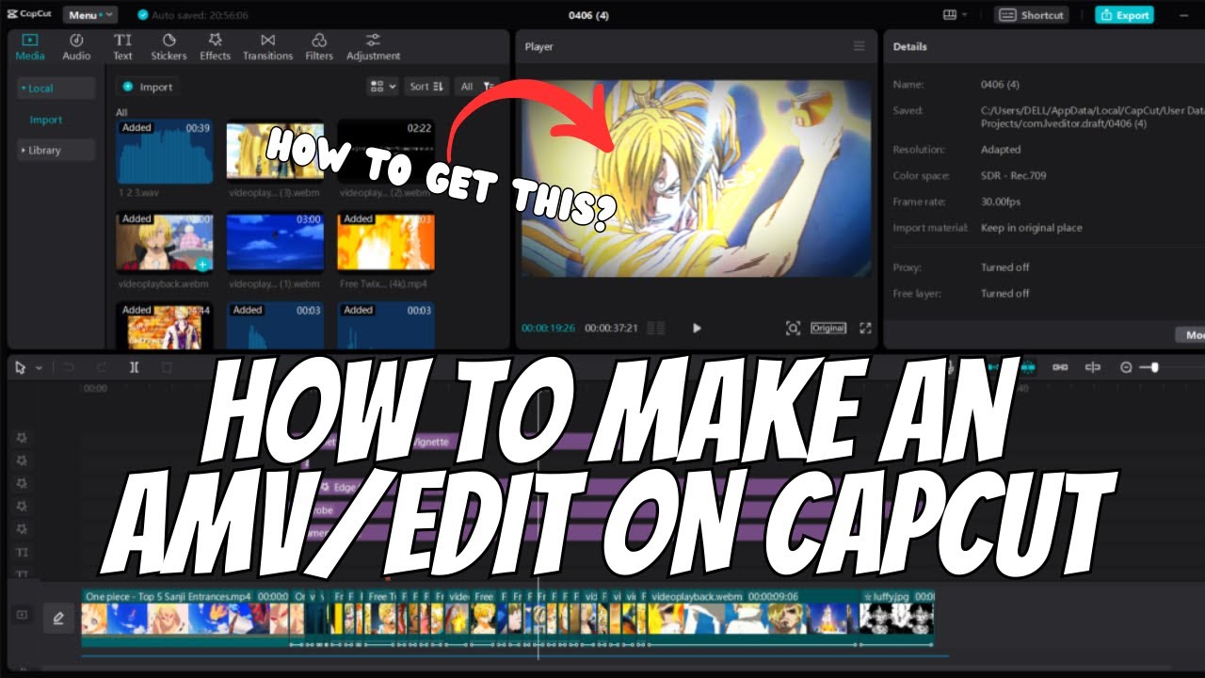Toggle the main video track icon

[22, 615]
